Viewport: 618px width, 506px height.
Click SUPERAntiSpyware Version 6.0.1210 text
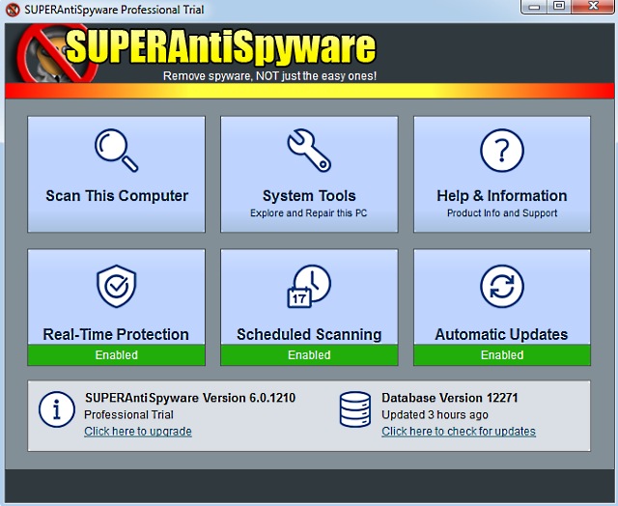click(190, 398)
